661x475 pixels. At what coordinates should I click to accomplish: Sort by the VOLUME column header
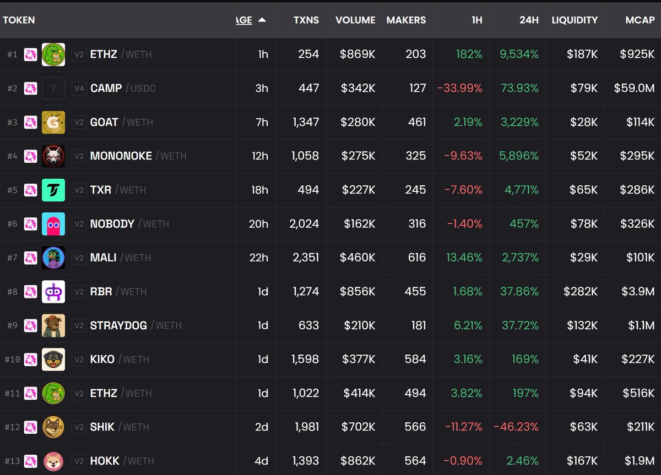(x=355, y=20)
